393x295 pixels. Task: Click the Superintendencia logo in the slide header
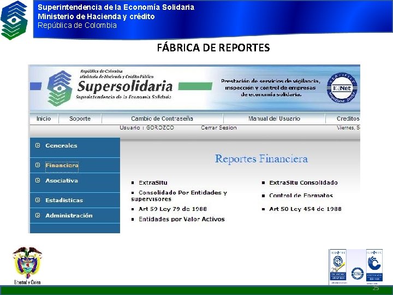[x=14, y=20]
